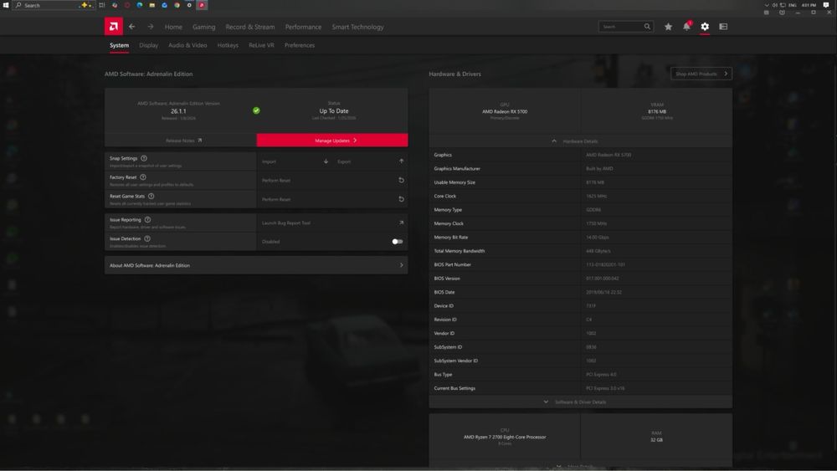Click the Export up-arrow icon
Image resolution: width=837 pixels, height=471 pixels.
coord(402,161)
